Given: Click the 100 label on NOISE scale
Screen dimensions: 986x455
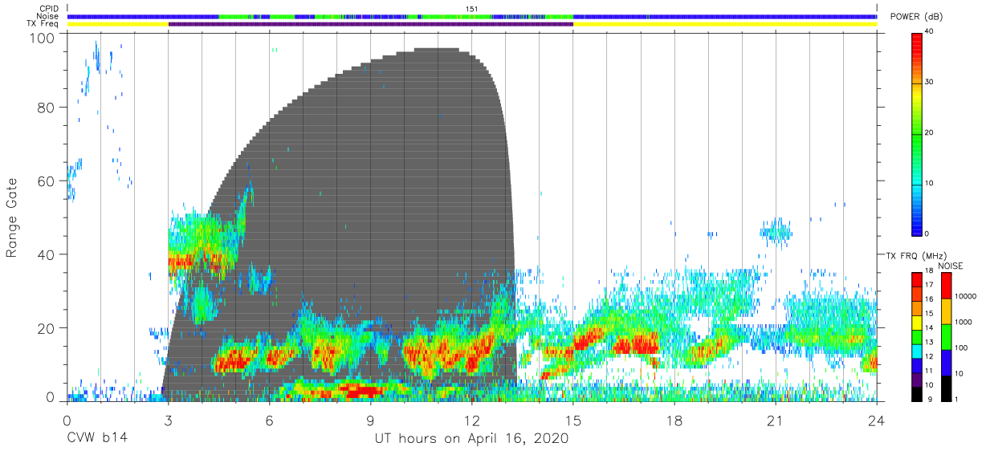Looking at the screenshot, I should [962, 347].
